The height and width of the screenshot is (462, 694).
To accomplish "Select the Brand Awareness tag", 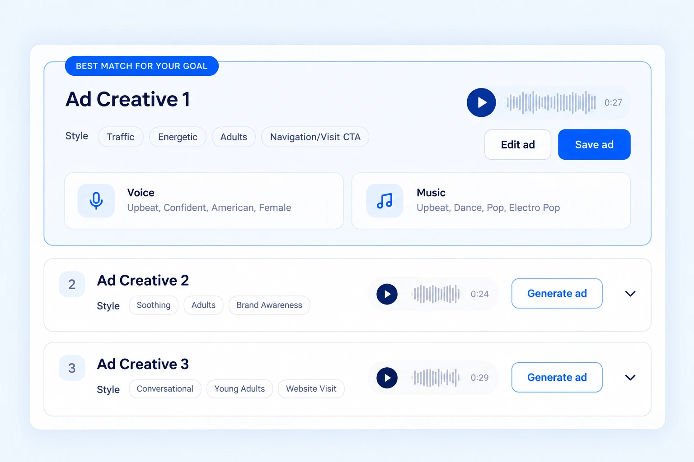I will tap(269, 305).
